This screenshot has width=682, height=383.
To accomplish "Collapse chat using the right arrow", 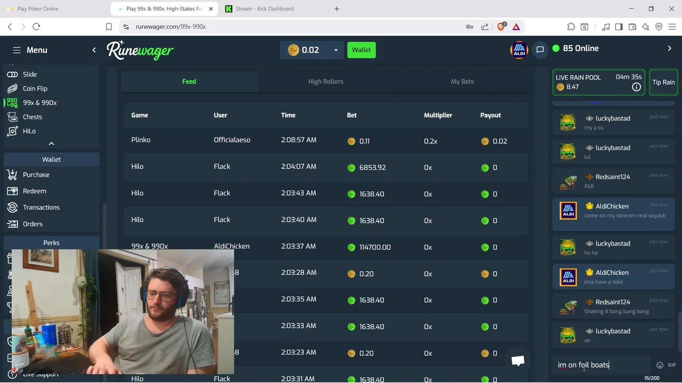I will (670, 48).
